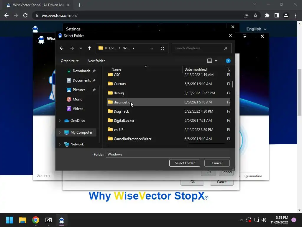Sort by Name column header

(116, 69)
